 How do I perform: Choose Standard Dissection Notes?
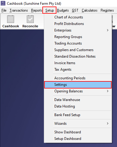(78, 56)
